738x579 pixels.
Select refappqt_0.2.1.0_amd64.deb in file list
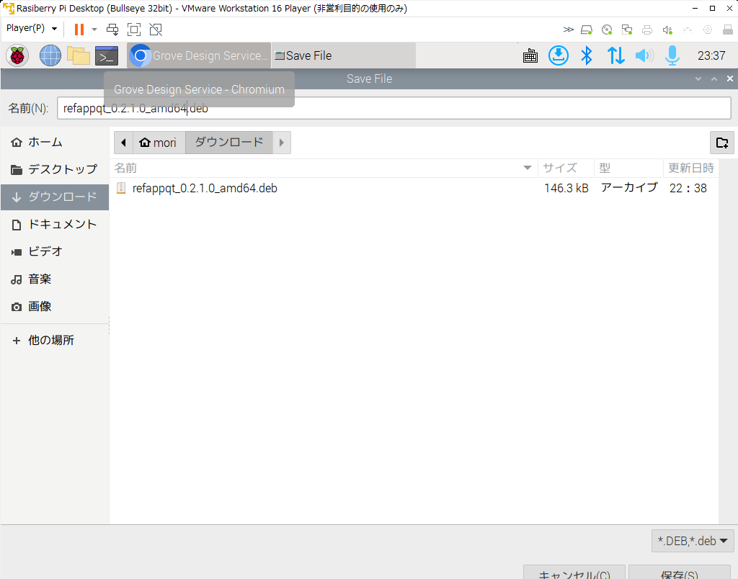[205, 188]
